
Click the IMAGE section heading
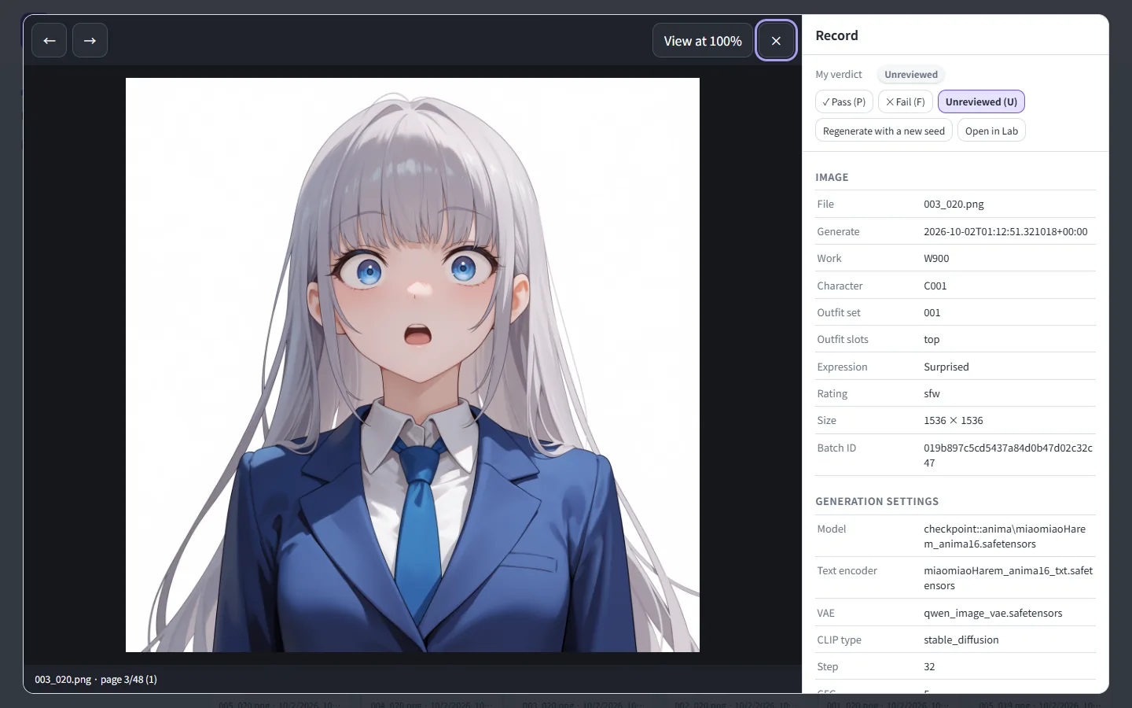(x=832, y=177)
